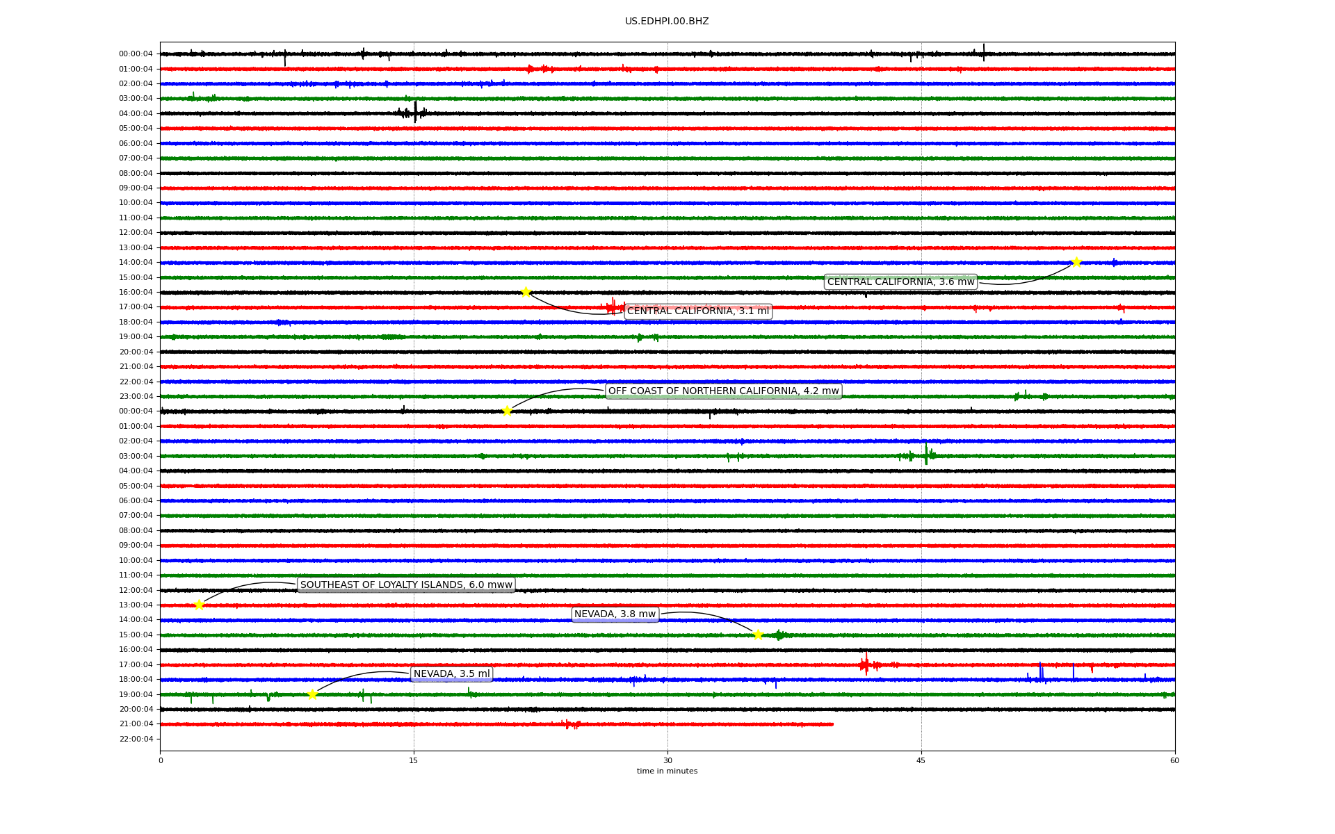
Task: Click the star marker for Central California 3.1 ml
Action: (526, 292)
